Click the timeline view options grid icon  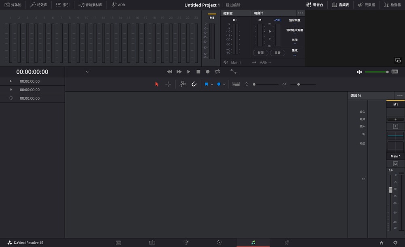[236, 84]
